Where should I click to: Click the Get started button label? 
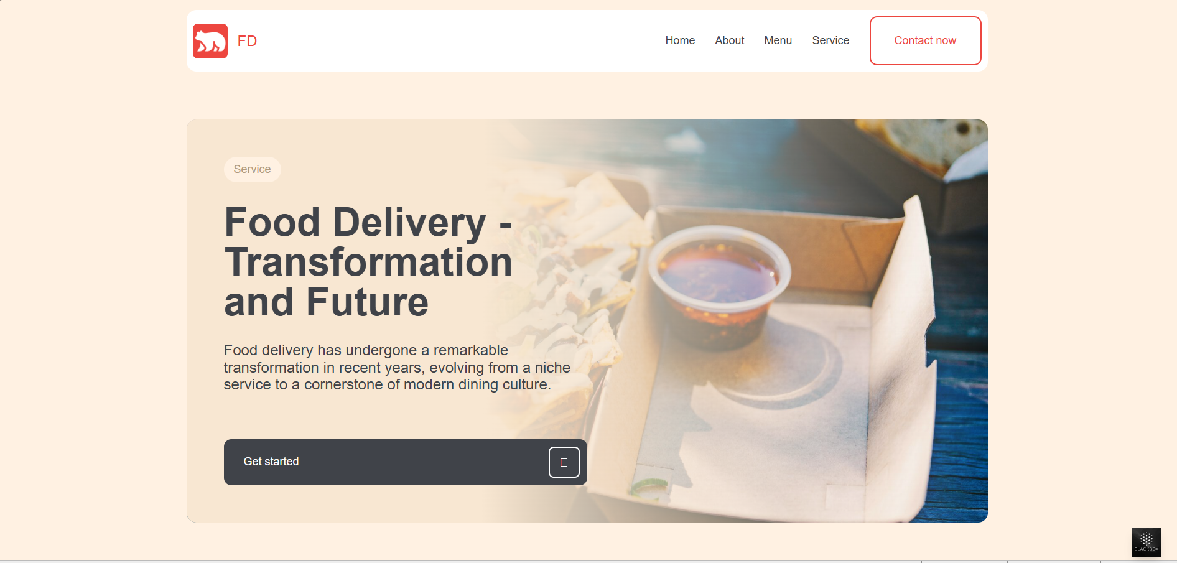[x=271, y=462]
